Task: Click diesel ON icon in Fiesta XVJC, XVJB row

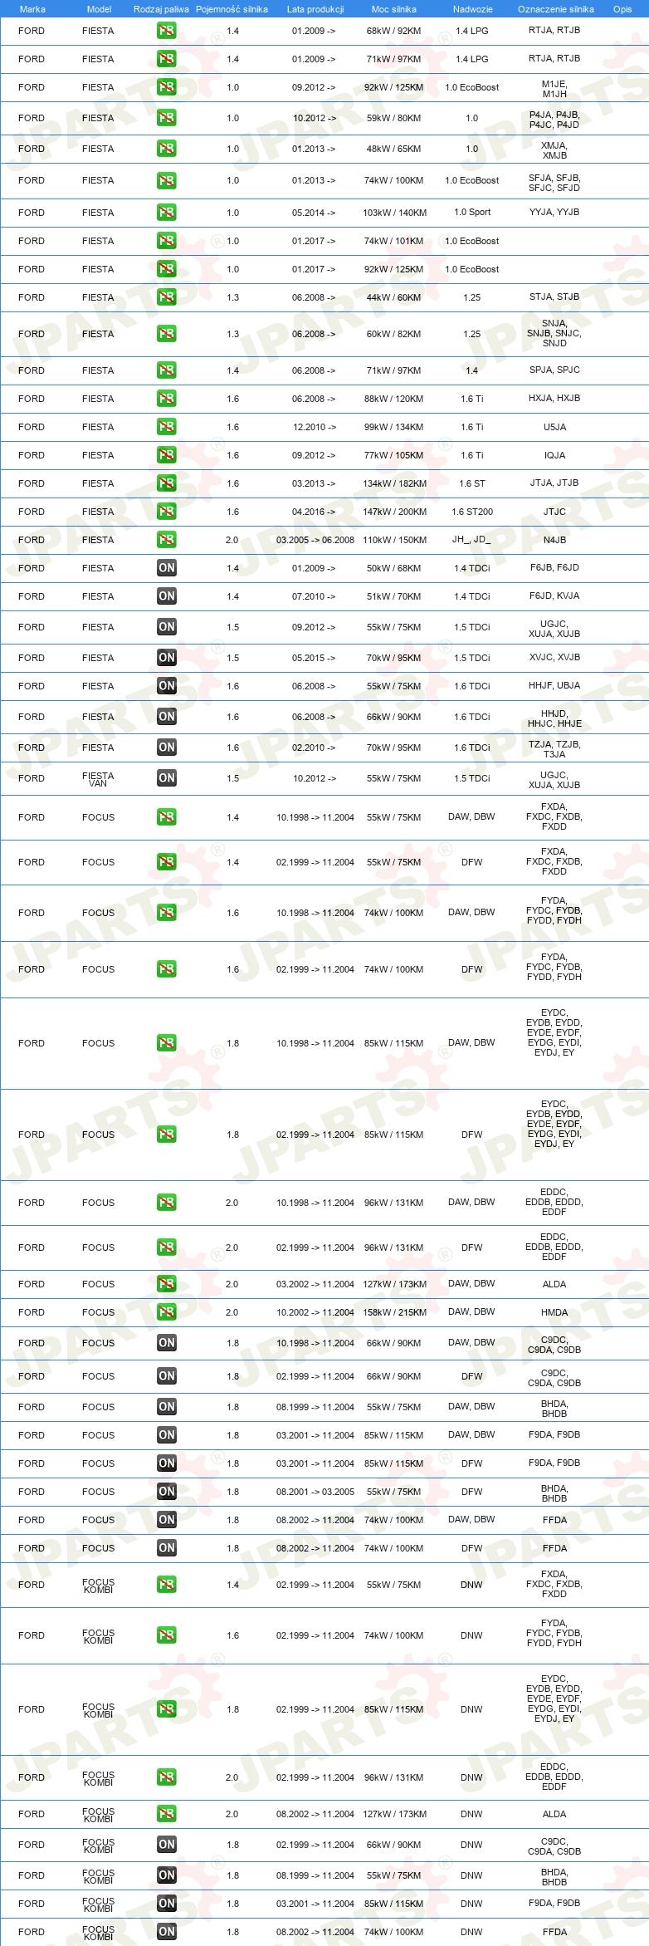Action: coord(167,658)
